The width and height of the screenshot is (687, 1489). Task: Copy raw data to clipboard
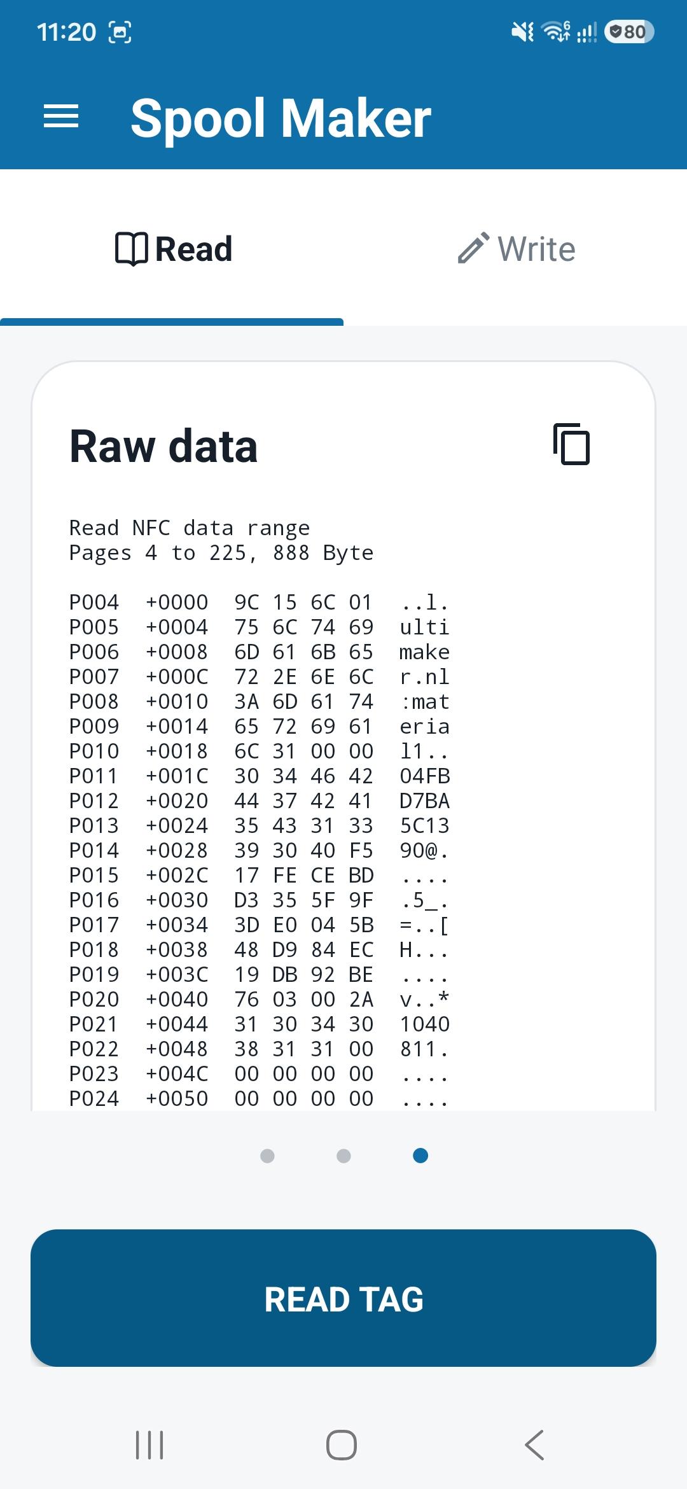click(x=571, y=444)
